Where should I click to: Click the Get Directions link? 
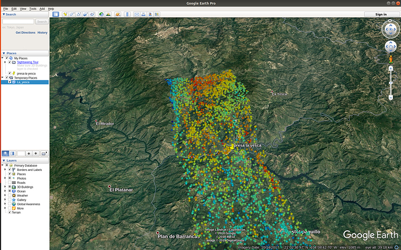click(26, 33)
